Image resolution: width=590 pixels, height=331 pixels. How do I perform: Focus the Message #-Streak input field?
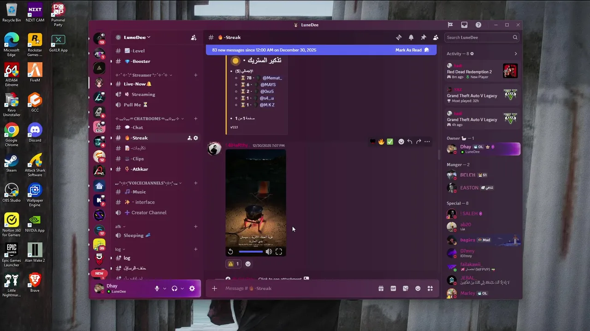tap(297, 288)
